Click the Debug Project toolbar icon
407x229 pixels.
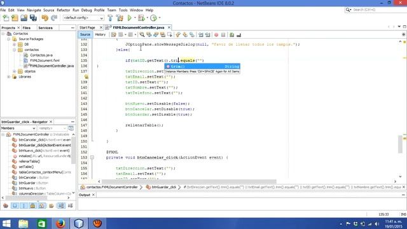[141, 18]
